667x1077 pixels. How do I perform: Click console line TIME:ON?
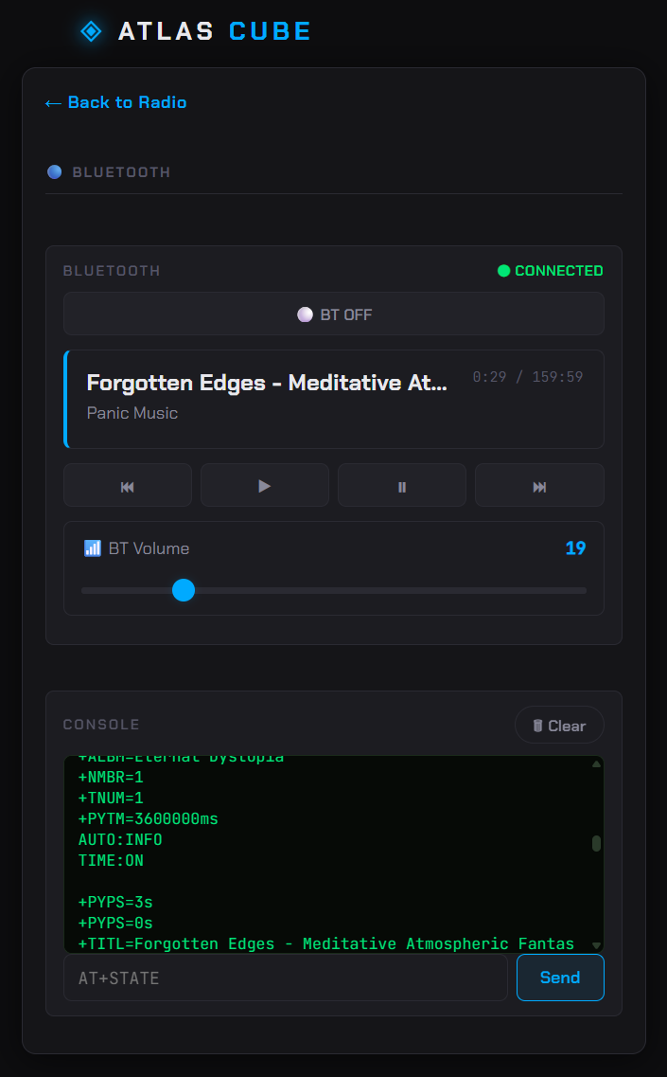click(x=112, y=860)
